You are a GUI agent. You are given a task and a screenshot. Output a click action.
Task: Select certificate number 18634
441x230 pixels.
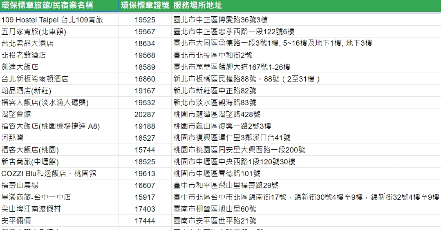click(x=145, y=43)
